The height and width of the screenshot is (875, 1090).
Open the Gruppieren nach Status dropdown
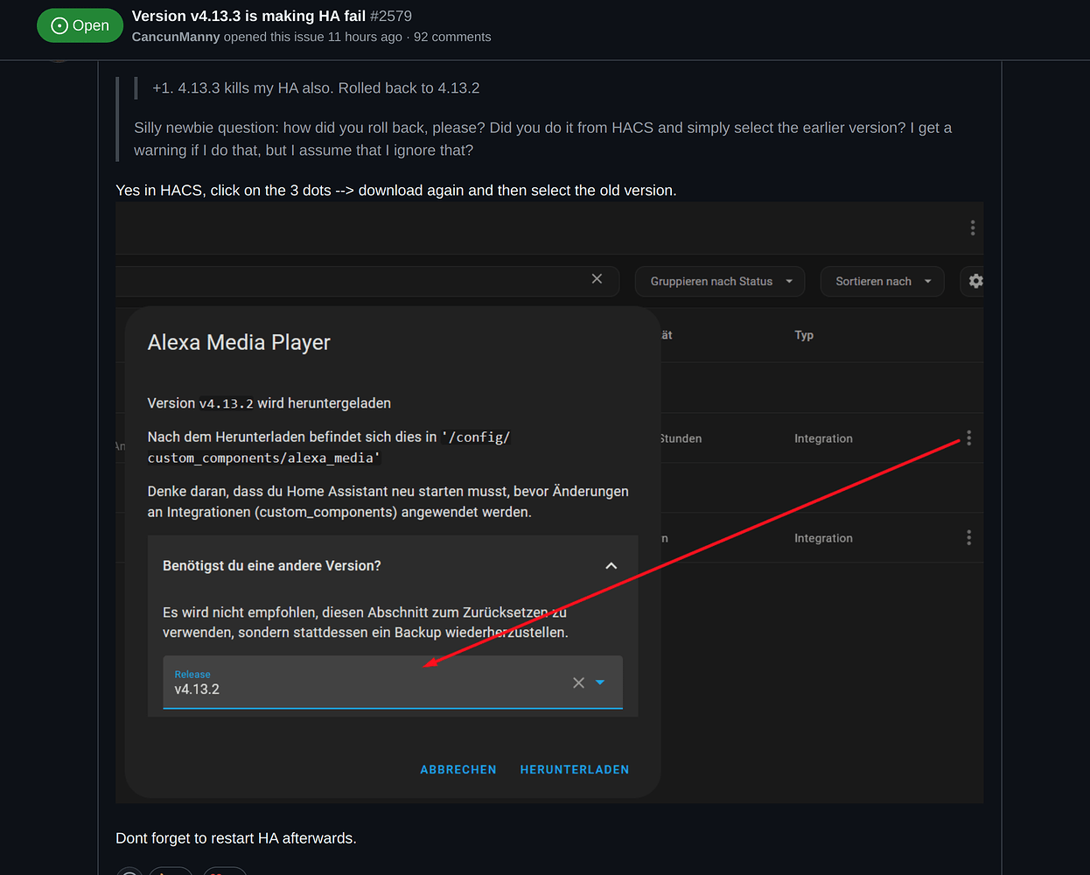point(719,281)
